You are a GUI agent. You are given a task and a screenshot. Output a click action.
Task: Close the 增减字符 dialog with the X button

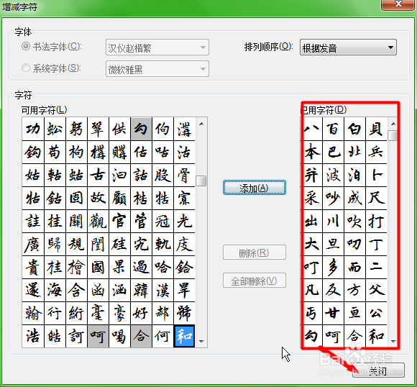coord(398,4)
